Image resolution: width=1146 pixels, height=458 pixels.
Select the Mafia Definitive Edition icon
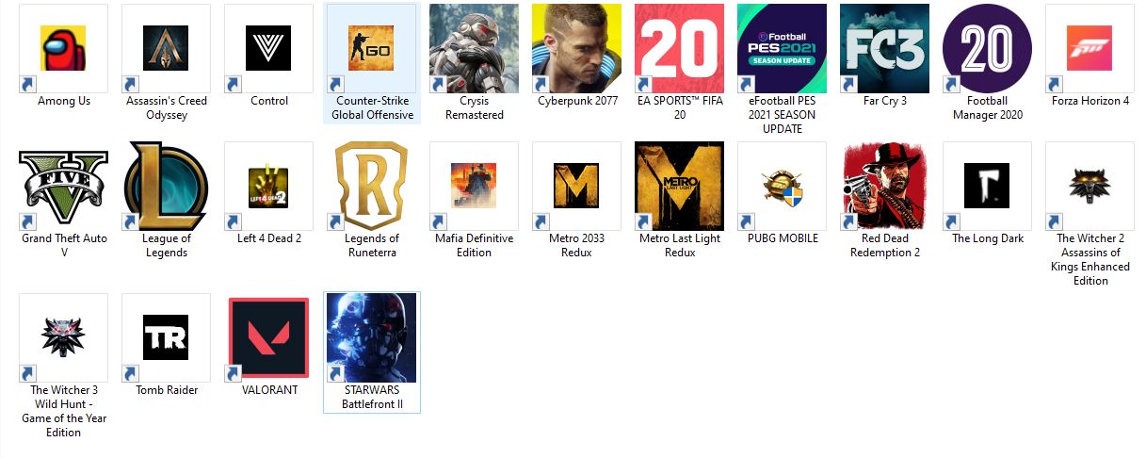click(x=474, y=186)
